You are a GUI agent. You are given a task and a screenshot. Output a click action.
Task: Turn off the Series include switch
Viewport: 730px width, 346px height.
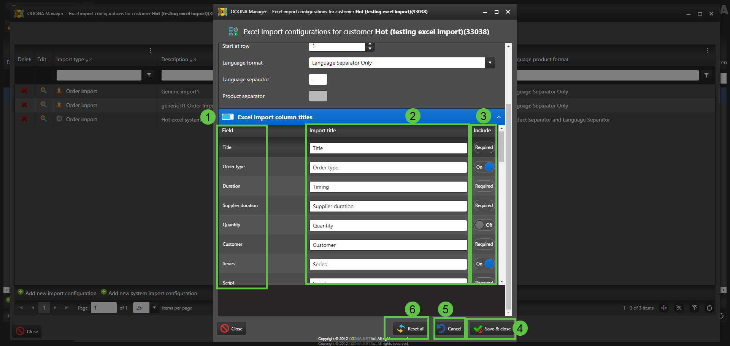(x=484, y=264)
